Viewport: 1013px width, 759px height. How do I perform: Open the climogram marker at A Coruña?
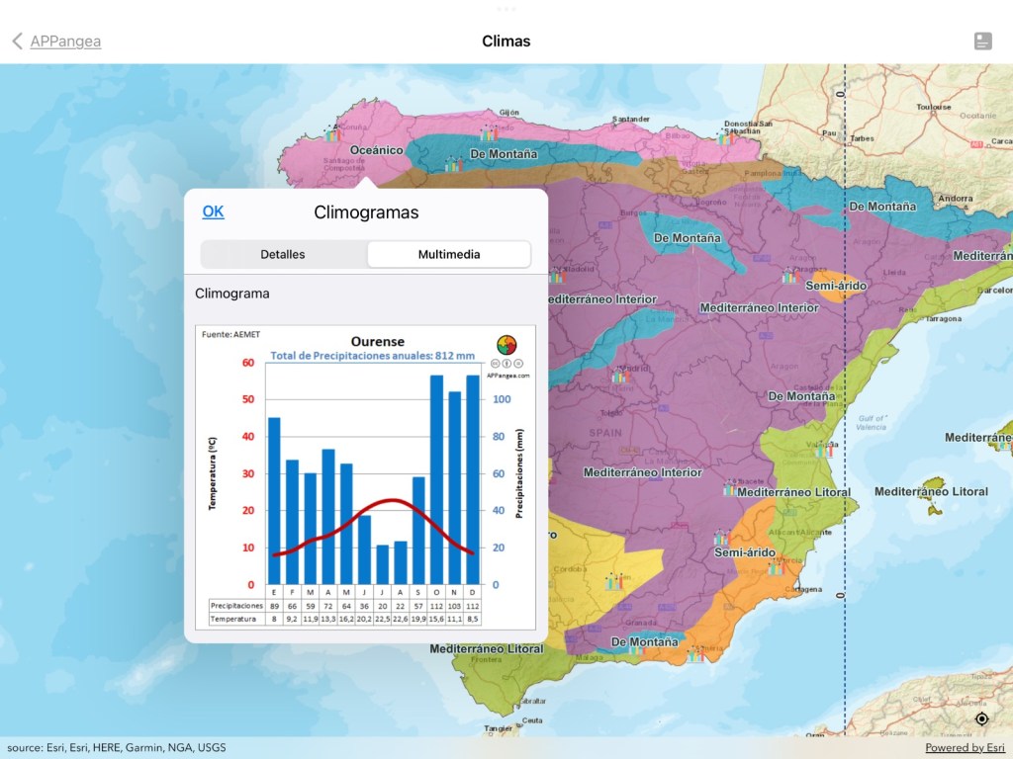click(331, 133)
